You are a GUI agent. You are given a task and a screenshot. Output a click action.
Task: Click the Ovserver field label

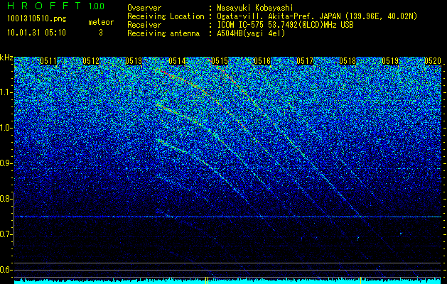click(x=144, y=8)
